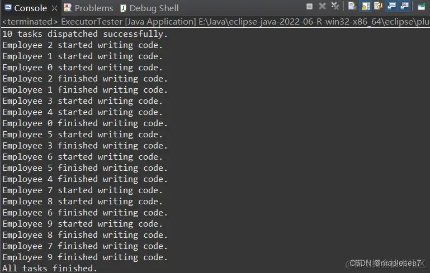Click 'Employee 6 started writing code.' line
This screenshot has height=273, width=430.
(x=83, y=157)
